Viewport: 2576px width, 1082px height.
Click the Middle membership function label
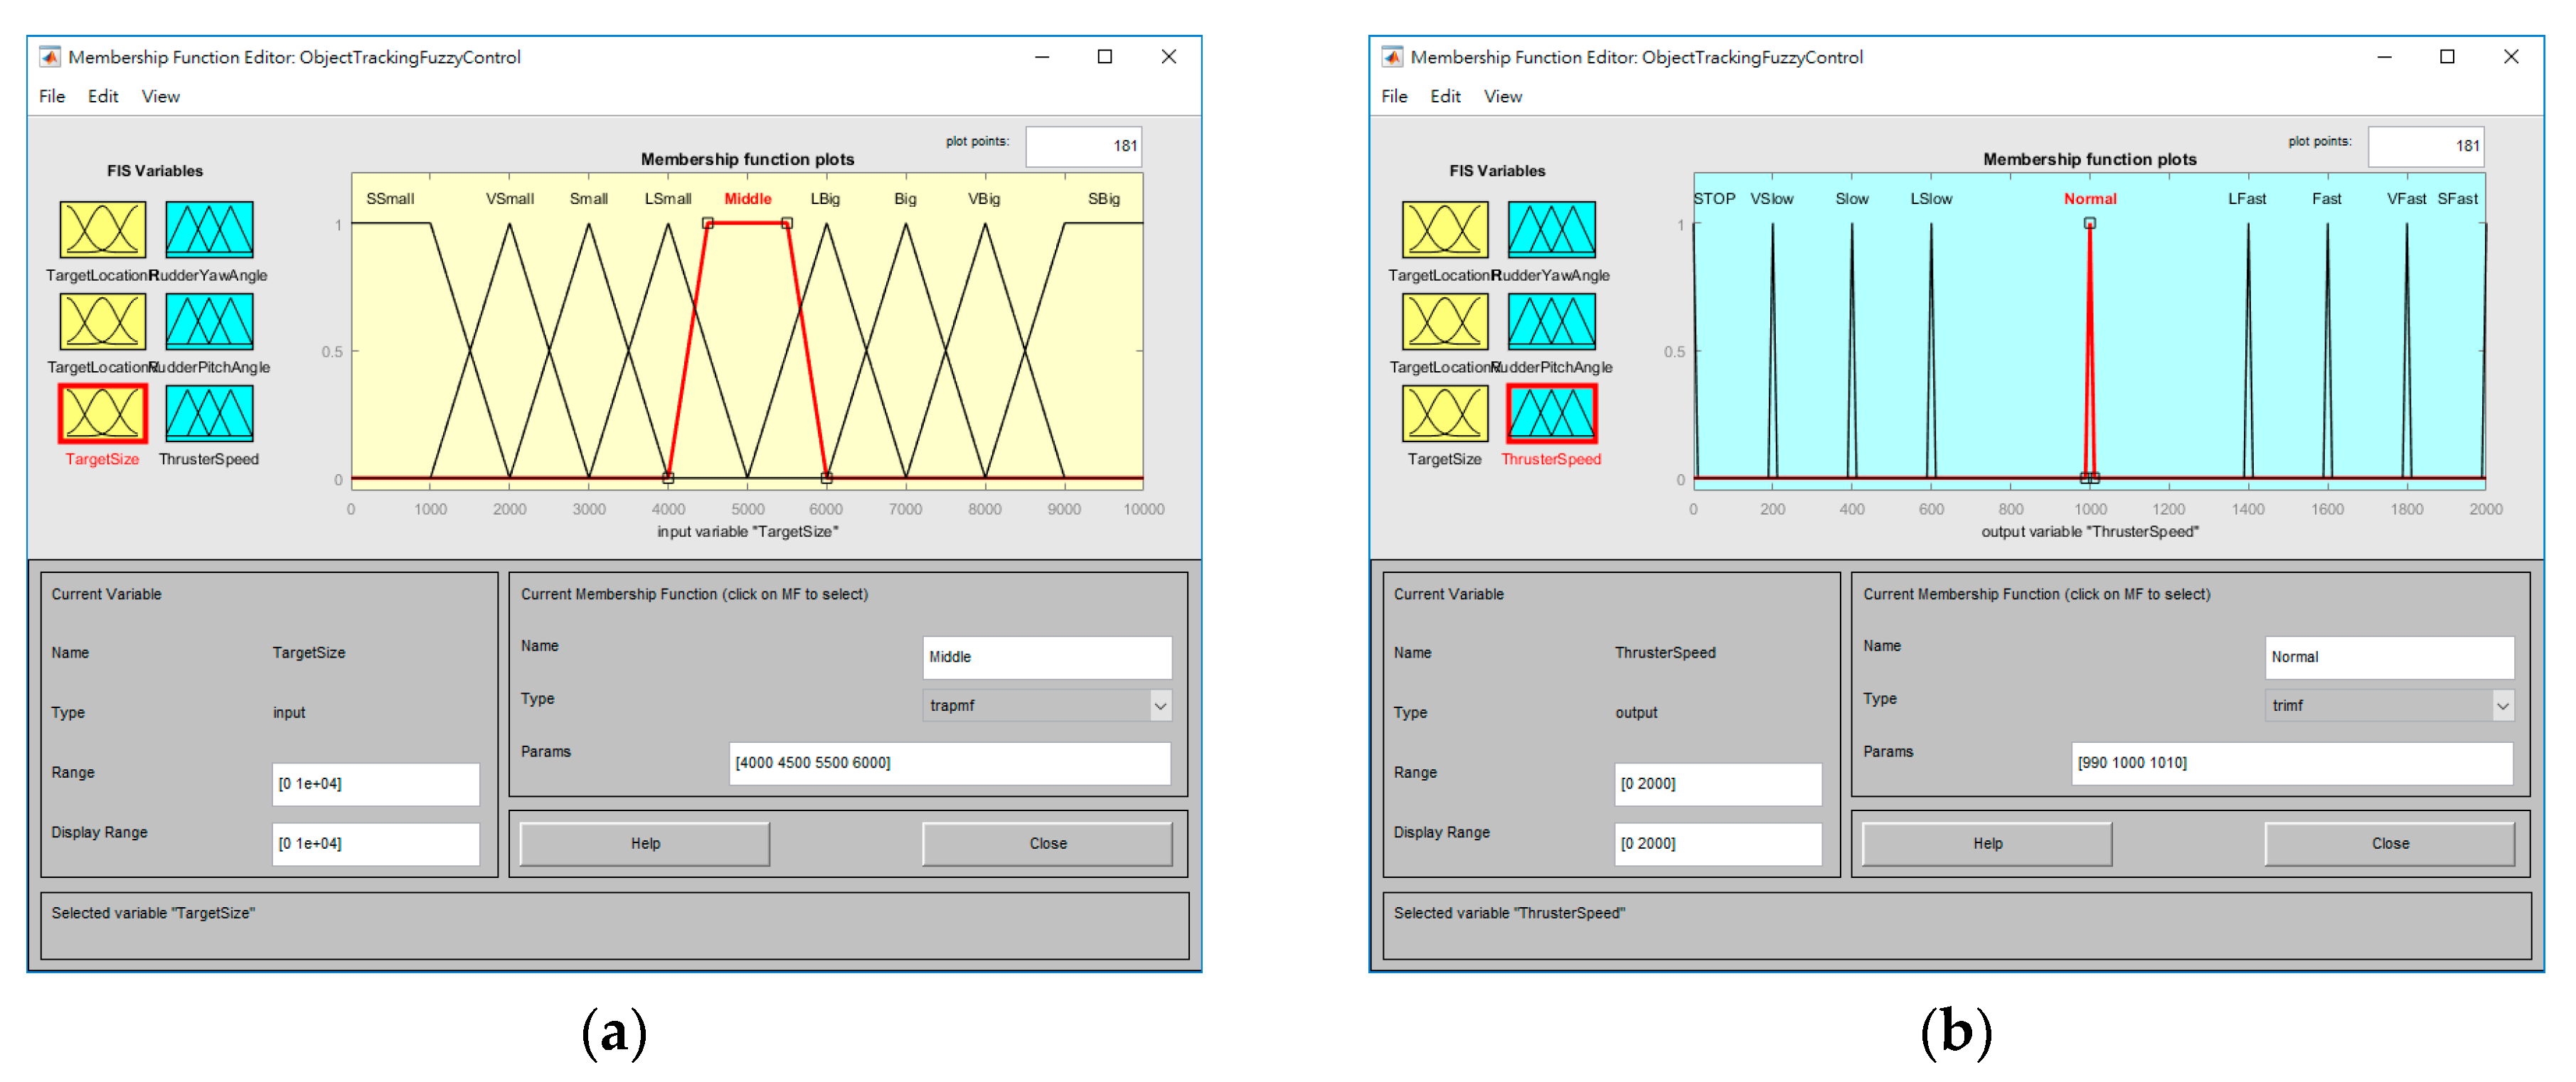[747, 199]
